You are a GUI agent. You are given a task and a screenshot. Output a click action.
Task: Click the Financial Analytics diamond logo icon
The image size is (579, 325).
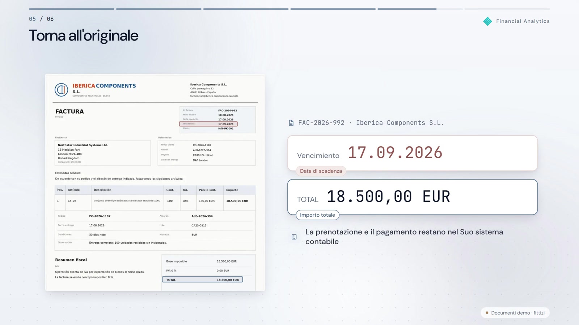click(x=487, y=21)
